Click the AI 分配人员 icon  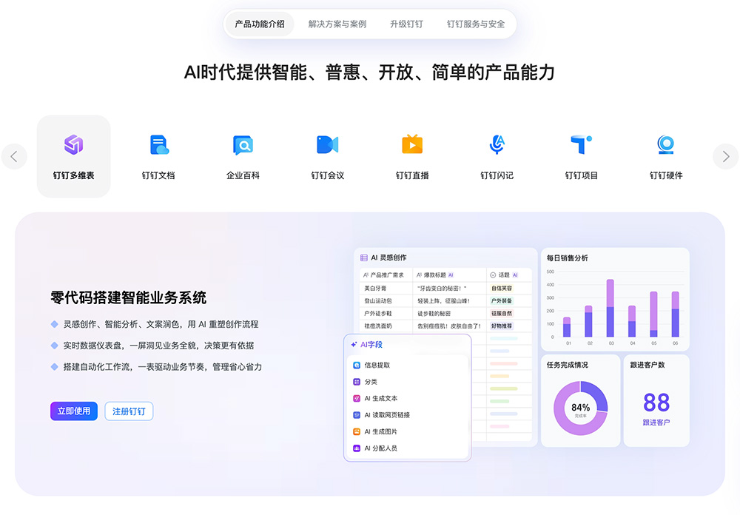[x=357, y=448]
